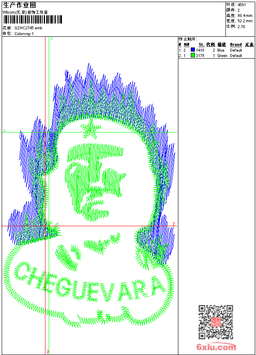Select the title text 生产作业图
This screenshot has width=256, height=355.
click(19, 5)
